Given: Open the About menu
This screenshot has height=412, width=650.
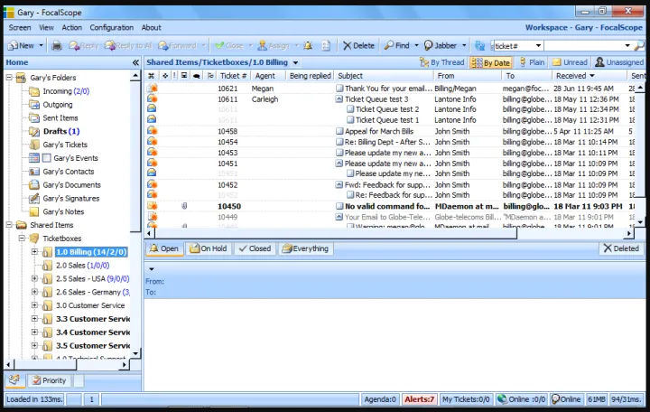Looking at the screenshot, I should coord(151,28).
